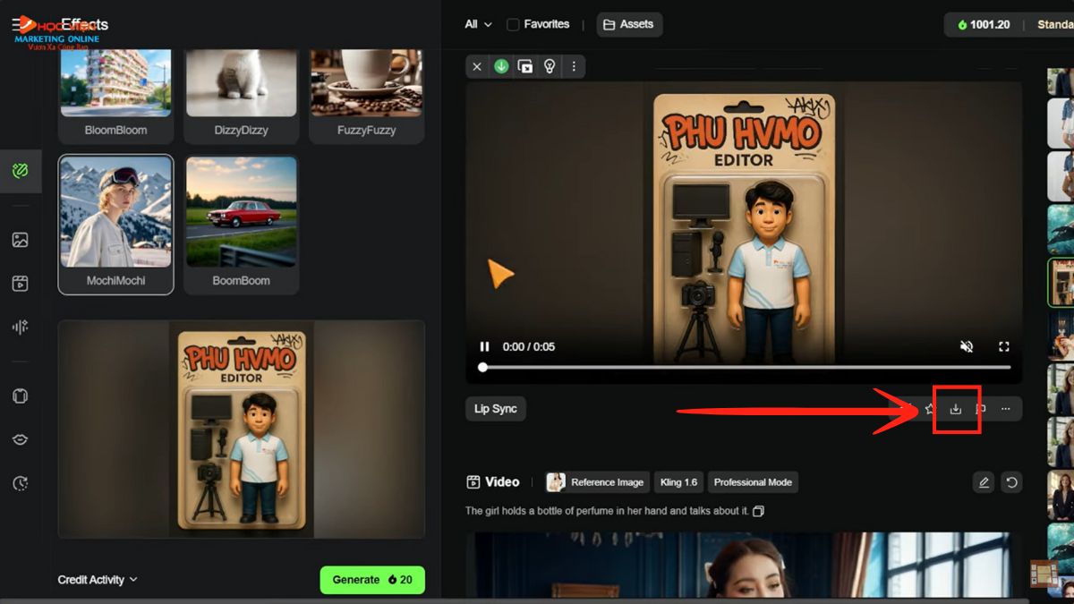Select the green-outlined thumbnail in right strip
This screenshot has width=1074, height=604.
point(1061,283)
